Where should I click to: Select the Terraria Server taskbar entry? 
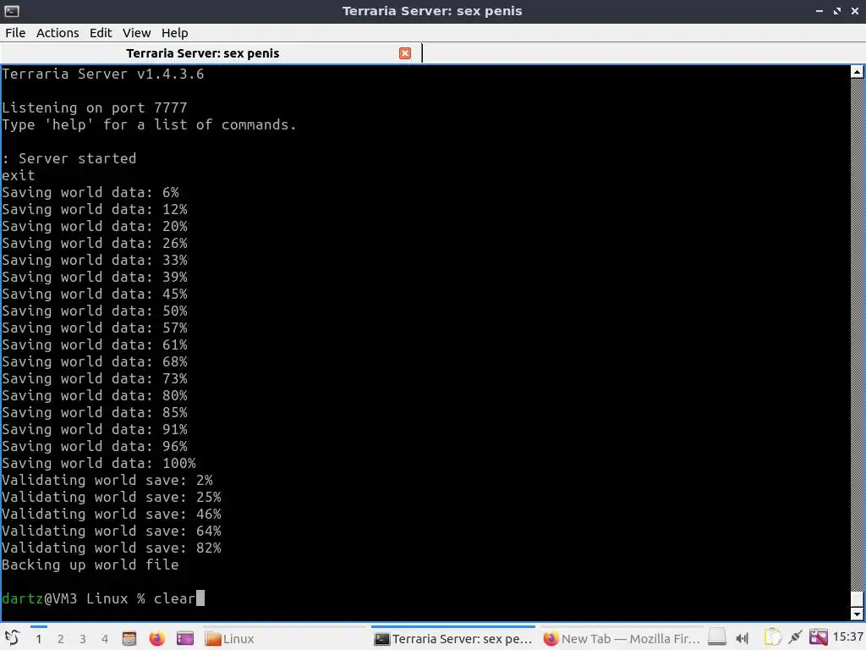pyautogui.click(x=453, y=638)
